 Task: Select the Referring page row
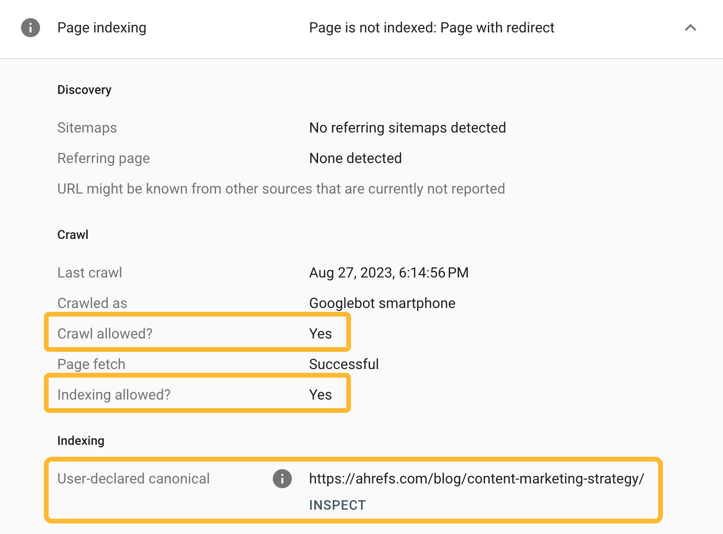[103, 158]
